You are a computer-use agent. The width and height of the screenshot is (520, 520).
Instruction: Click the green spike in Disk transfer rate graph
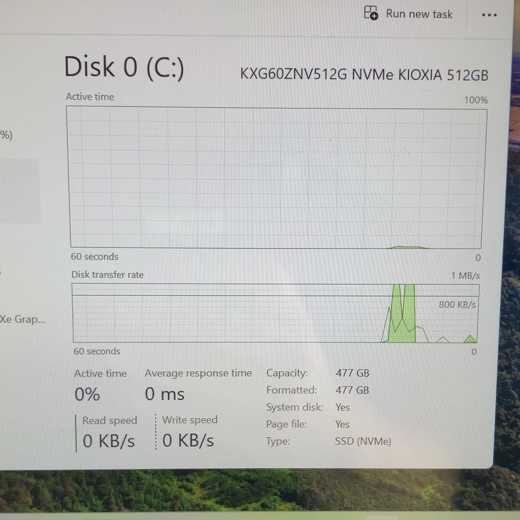click(x=402, y=313)
